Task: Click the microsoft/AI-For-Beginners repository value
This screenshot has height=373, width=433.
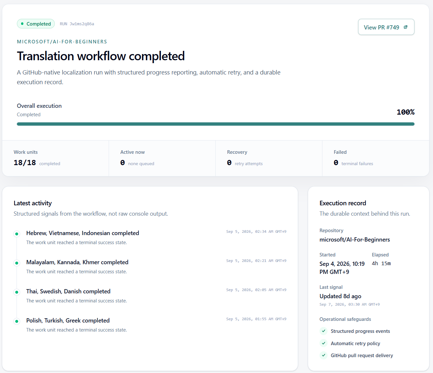Action: (355, 240)
